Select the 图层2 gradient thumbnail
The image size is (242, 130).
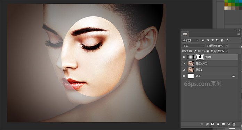pyautogui.click(x=191, y=57)
